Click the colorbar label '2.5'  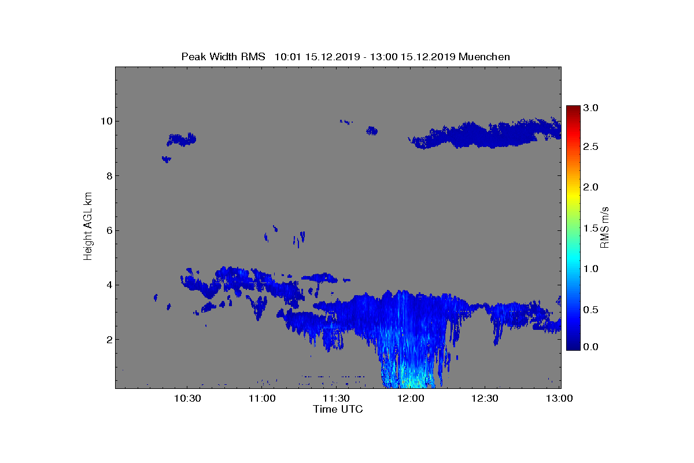[x=590, y=147]
